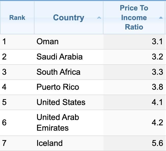
Task: Click the 3.1 ratio value for Oman
Action: tap(157, 41)
